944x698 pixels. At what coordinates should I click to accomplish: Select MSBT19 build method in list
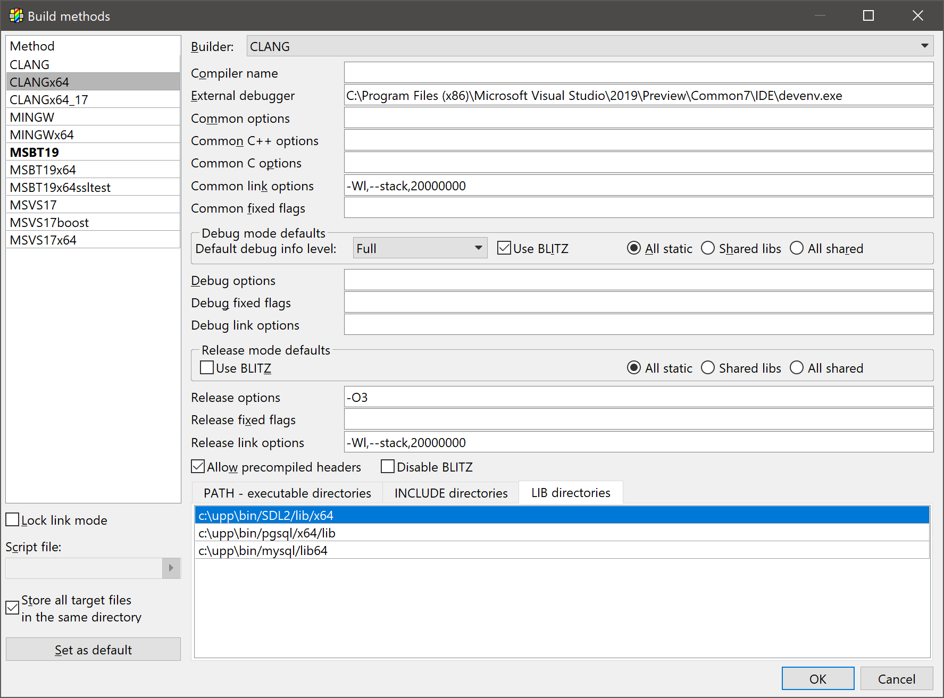click(35, 153)
